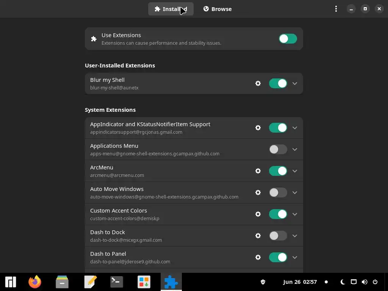
Task: Expand Applications Menu details
Action: 295,149
